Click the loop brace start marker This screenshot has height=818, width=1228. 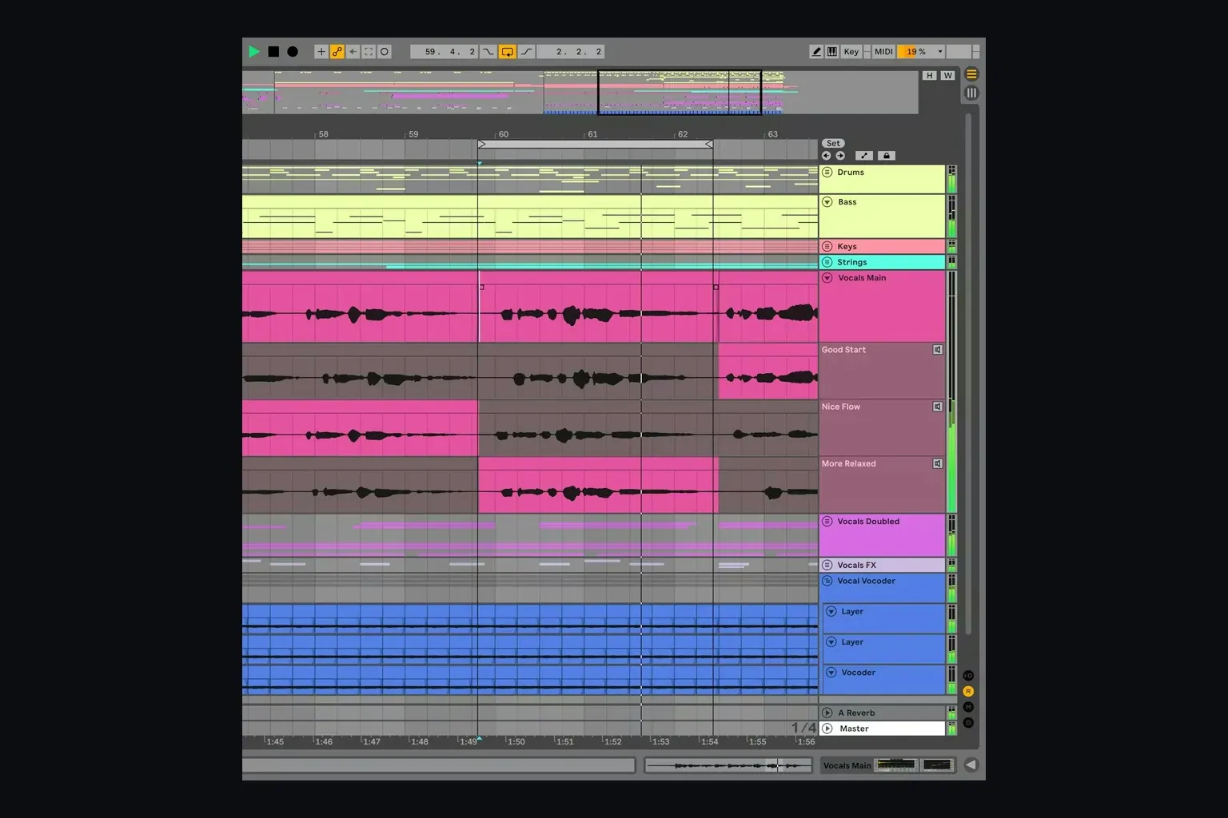(x=481, y=145)
